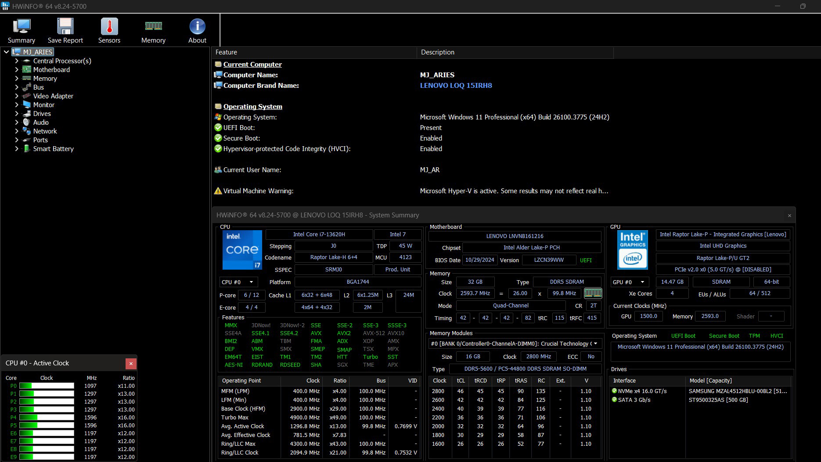
Task: Expand the Video Adapter tree node
Action: point(17,96)
